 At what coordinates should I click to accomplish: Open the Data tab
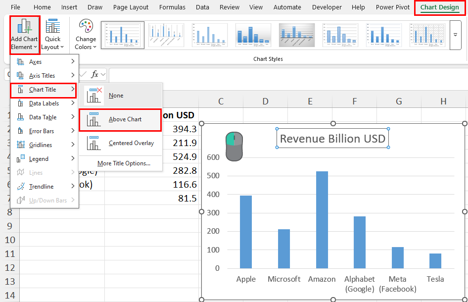click(202, 7)
